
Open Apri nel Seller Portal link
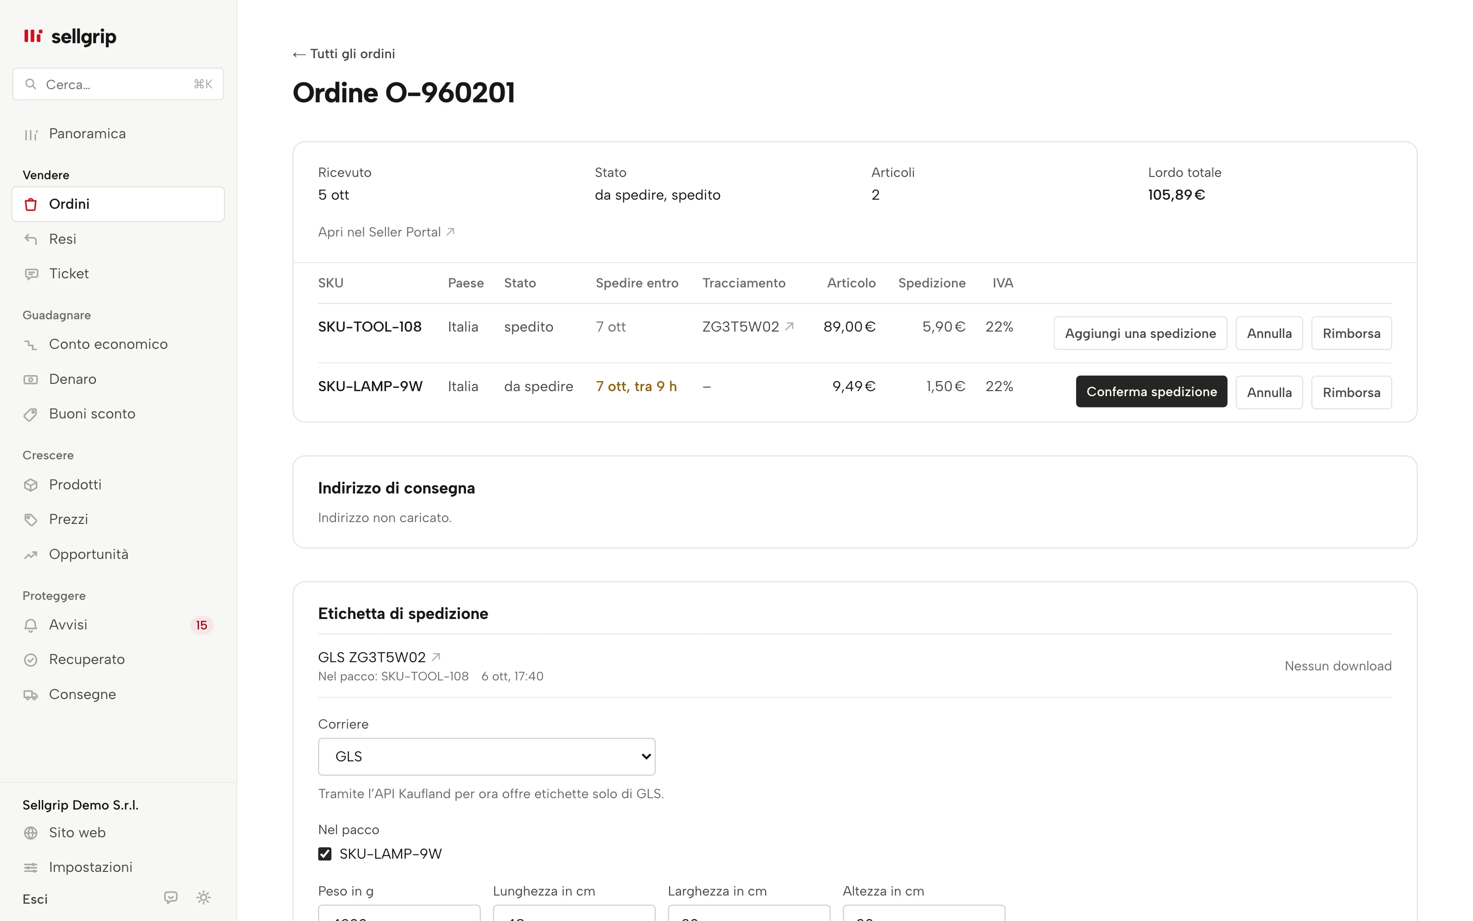386,232
